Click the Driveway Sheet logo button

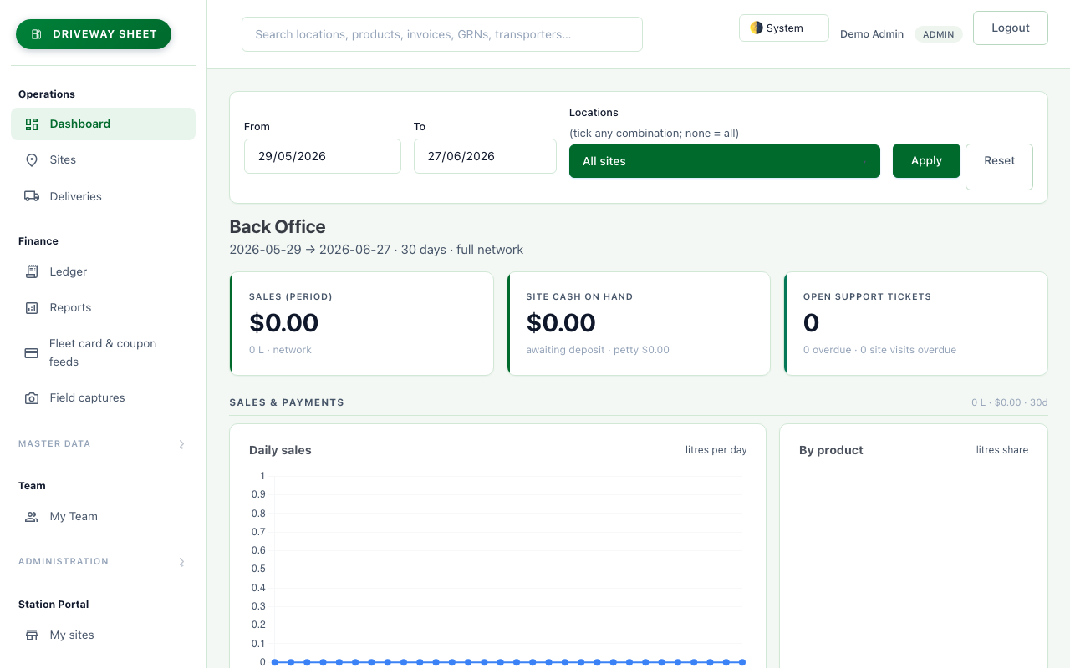[94, 34]
